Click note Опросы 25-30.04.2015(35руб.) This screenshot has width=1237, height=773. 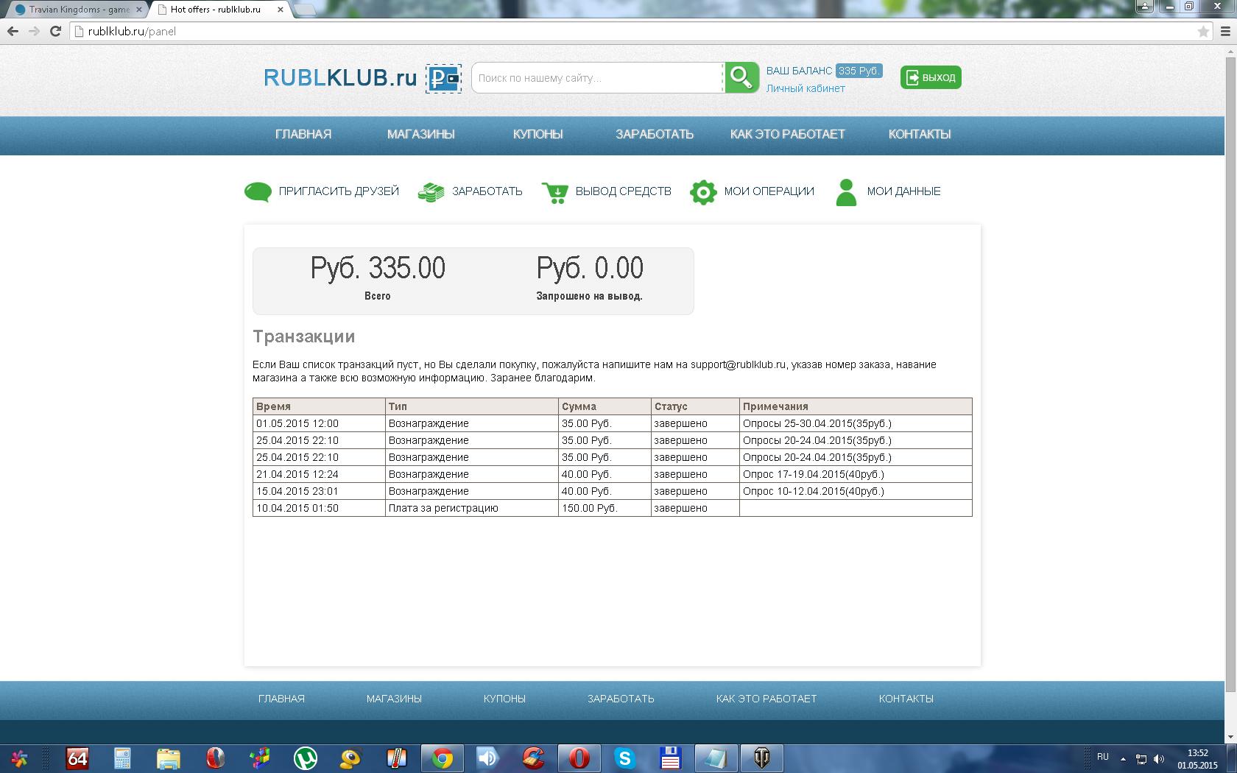coord(817,423)
